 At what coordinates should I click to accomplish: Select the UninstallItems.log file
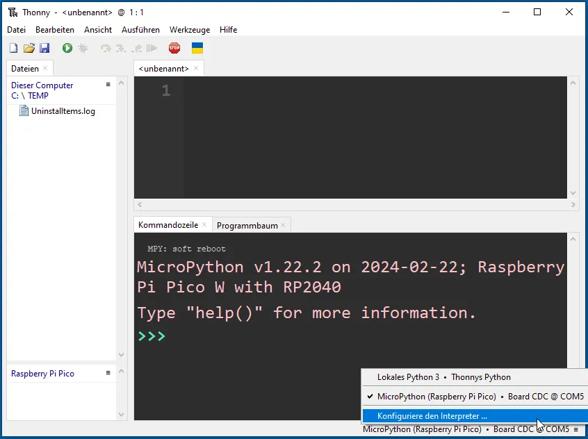click(x=63, y=111)
